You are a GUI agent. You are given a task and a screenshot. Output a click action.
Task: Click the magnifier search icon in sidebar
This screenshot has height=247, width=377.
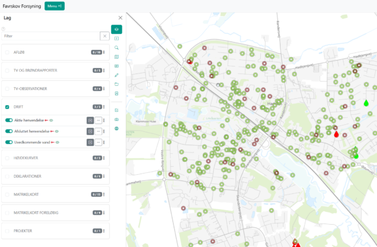[116, 48]
